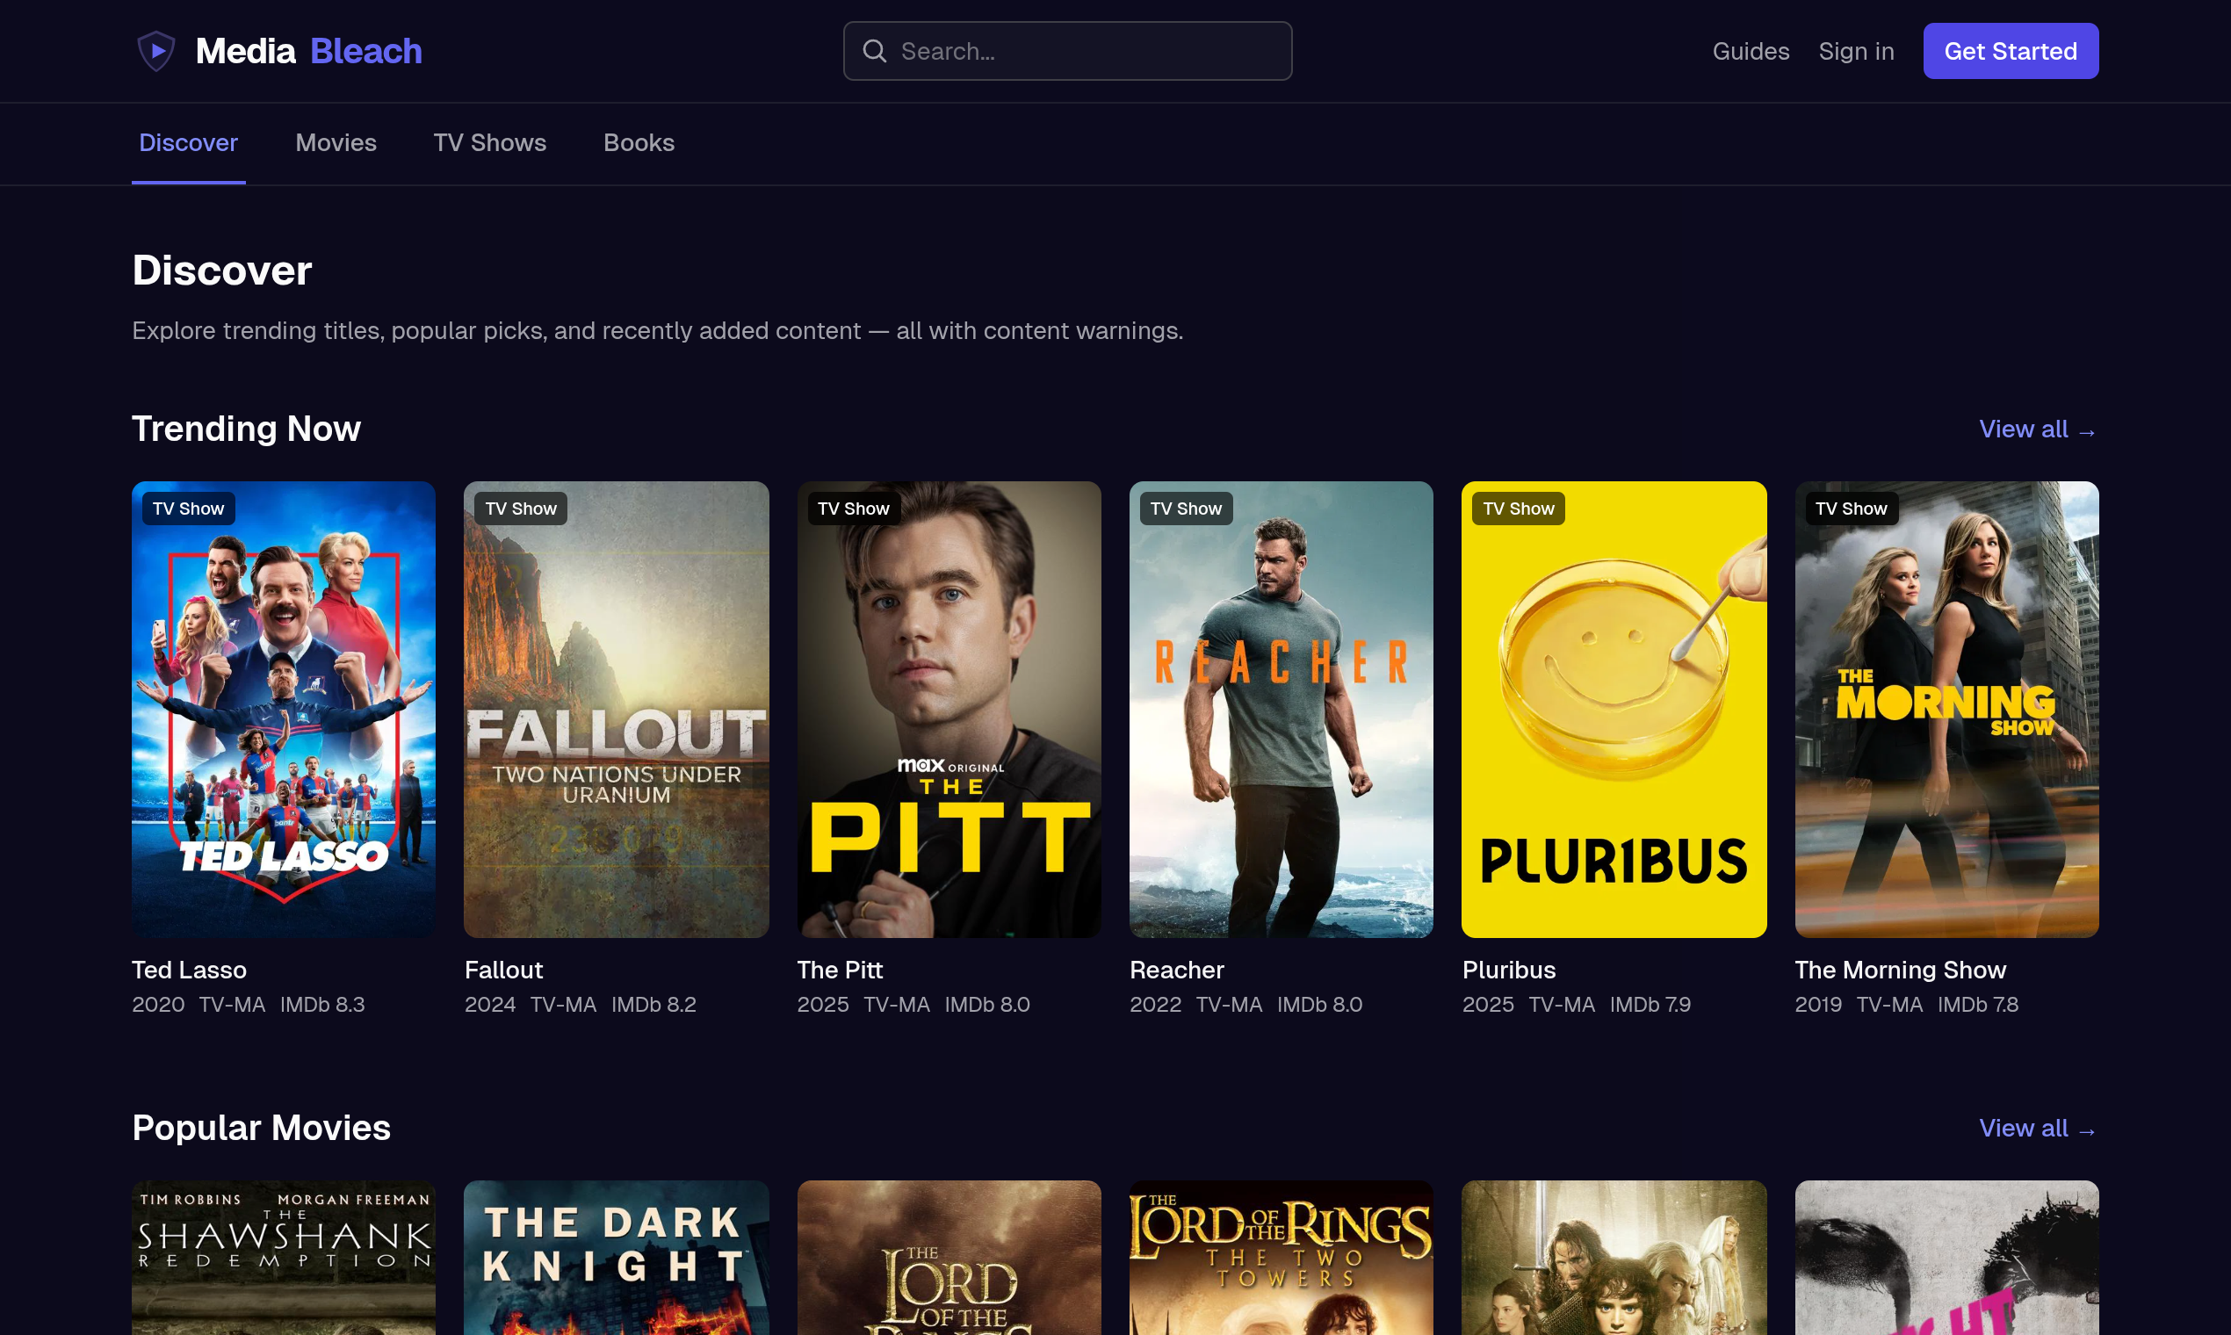2231x1335 pixels.
Task: Open the Books section
Action: 639,142
